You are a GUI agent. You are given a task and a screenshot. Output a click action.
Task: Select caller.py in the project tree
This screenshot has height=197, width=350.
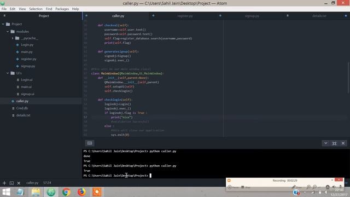click(22, 101)
